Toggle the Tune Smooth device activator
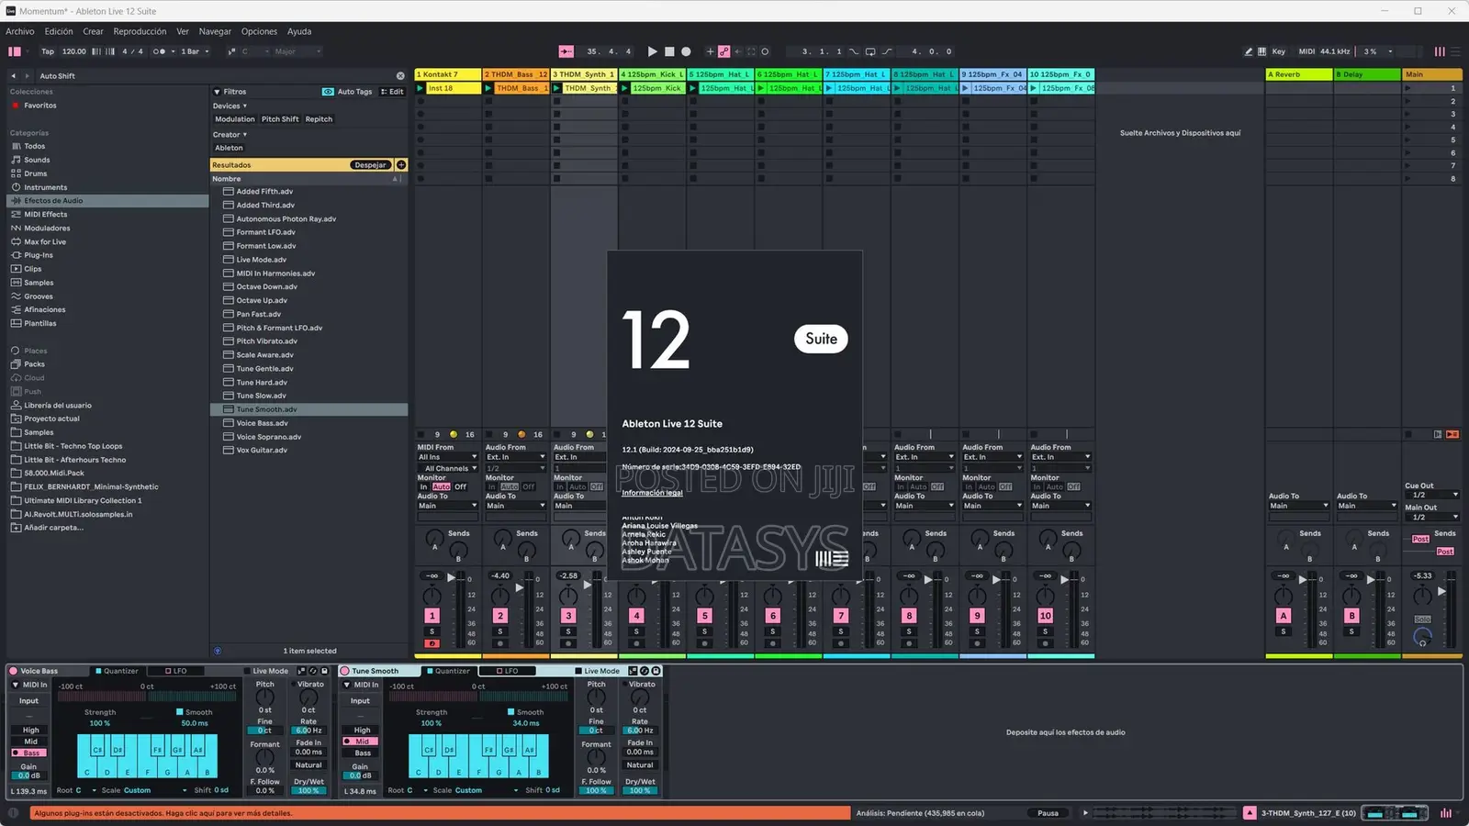This screenshot has width=1469, height=826. click(344, 671)
